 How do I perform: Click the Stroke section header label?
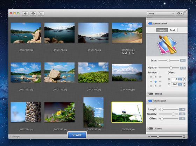tap(159, 94)
